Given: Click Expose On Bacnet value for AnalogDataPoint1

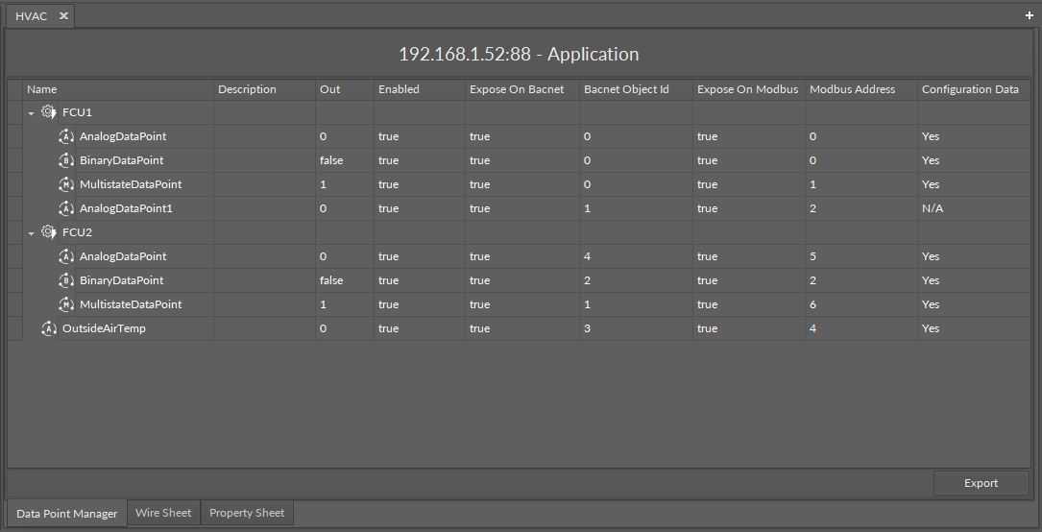Looking at the screenshot, I should [479, 208].
